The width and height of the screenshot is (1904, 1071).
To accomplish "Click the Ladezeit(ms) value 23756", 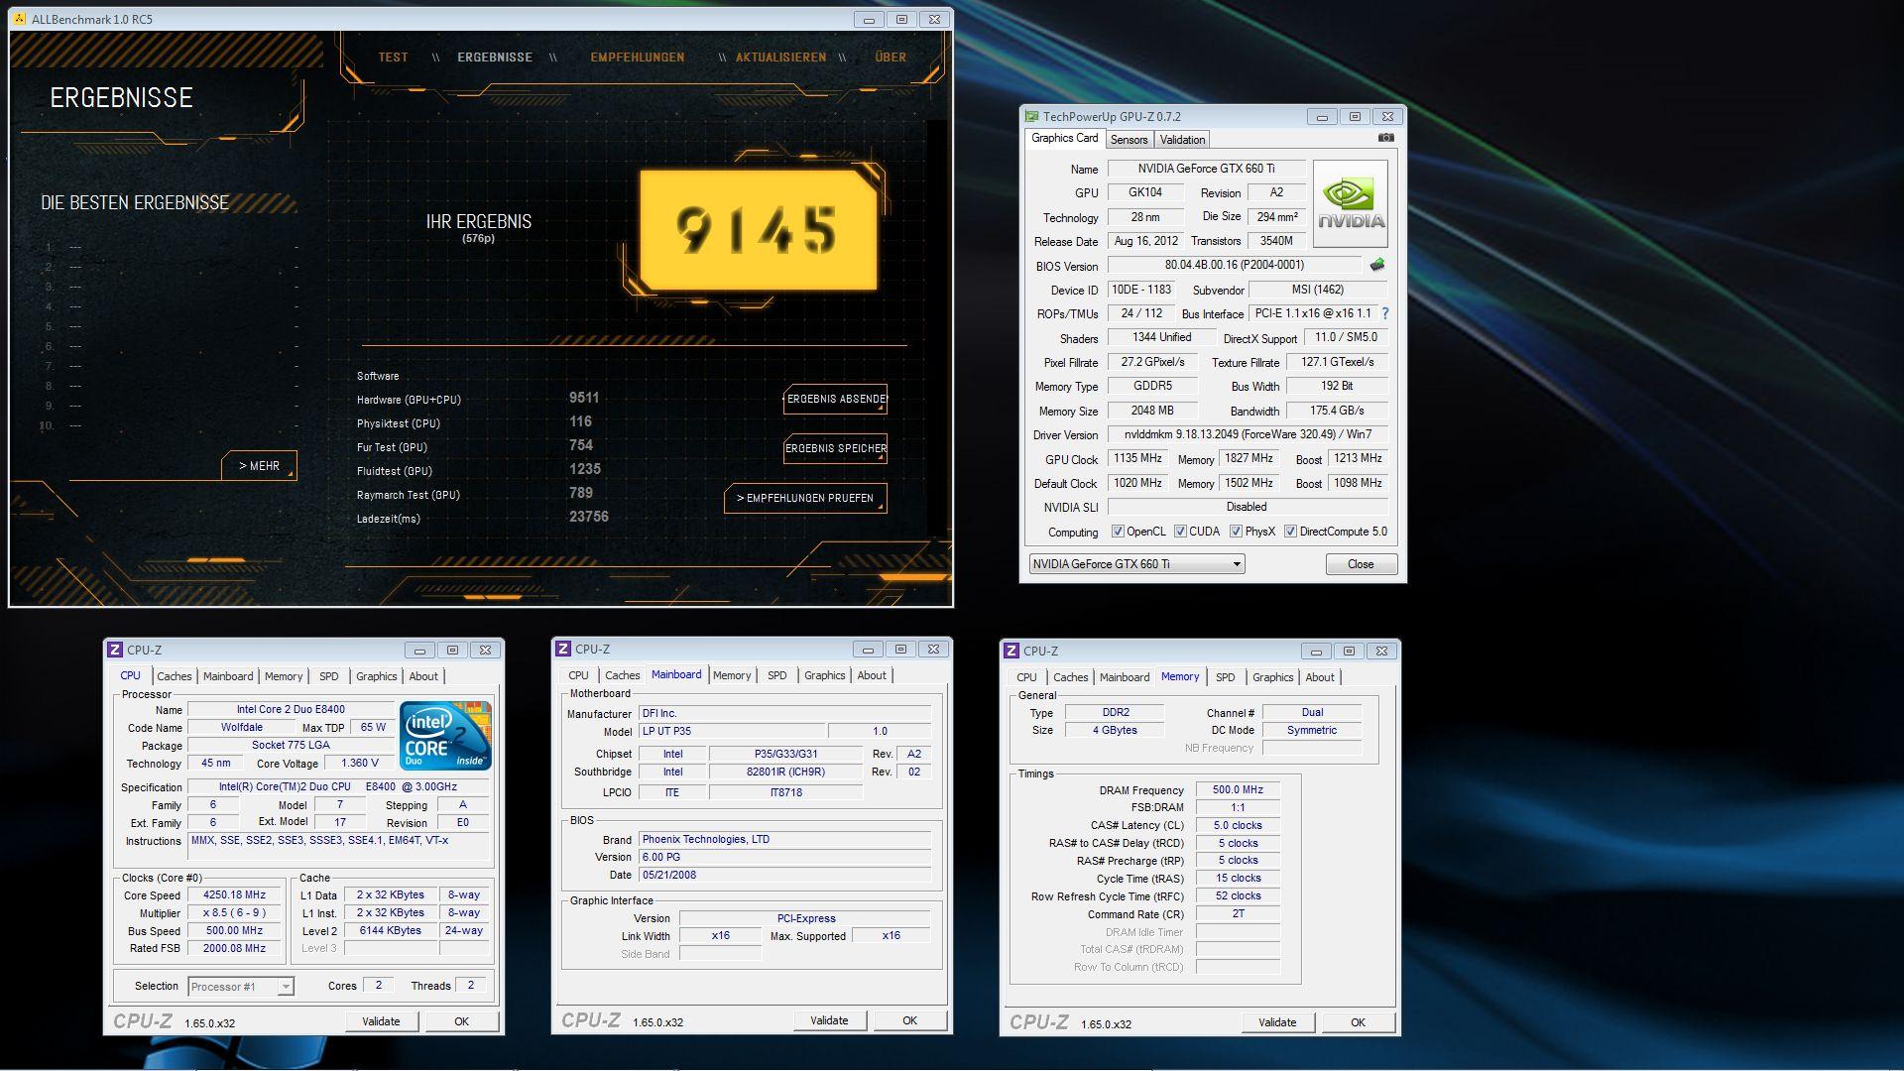I will [x=589, y=517].
